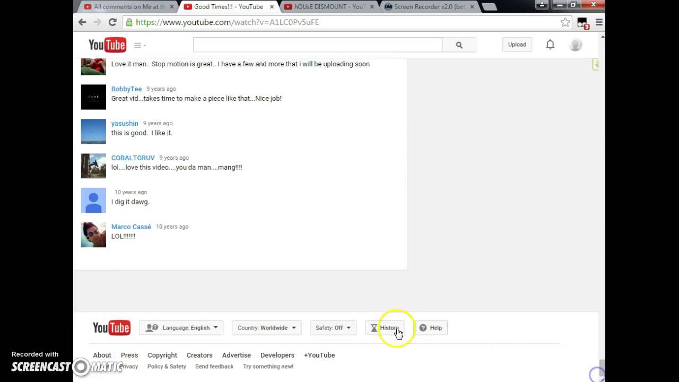
Task: Close the 'All comments on Me' tab
Action: [171, 7]
